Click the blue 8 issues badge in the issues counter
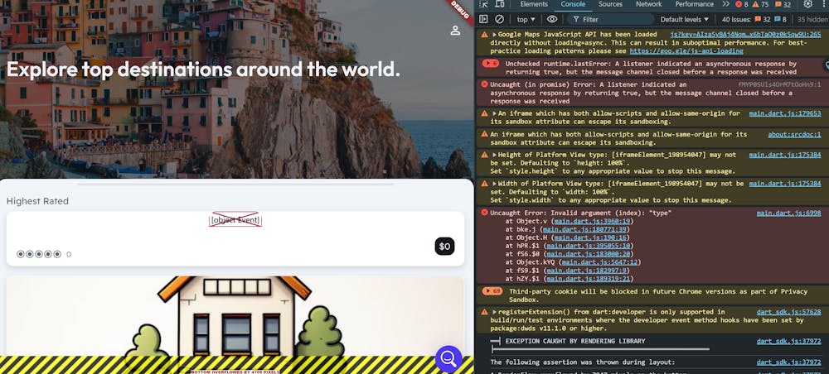 (x=780, y=20)
